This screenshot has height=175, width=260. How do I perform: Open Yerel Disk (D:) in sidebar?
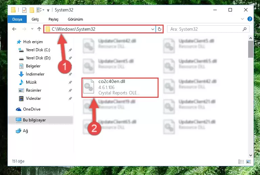tap(38, 58)
